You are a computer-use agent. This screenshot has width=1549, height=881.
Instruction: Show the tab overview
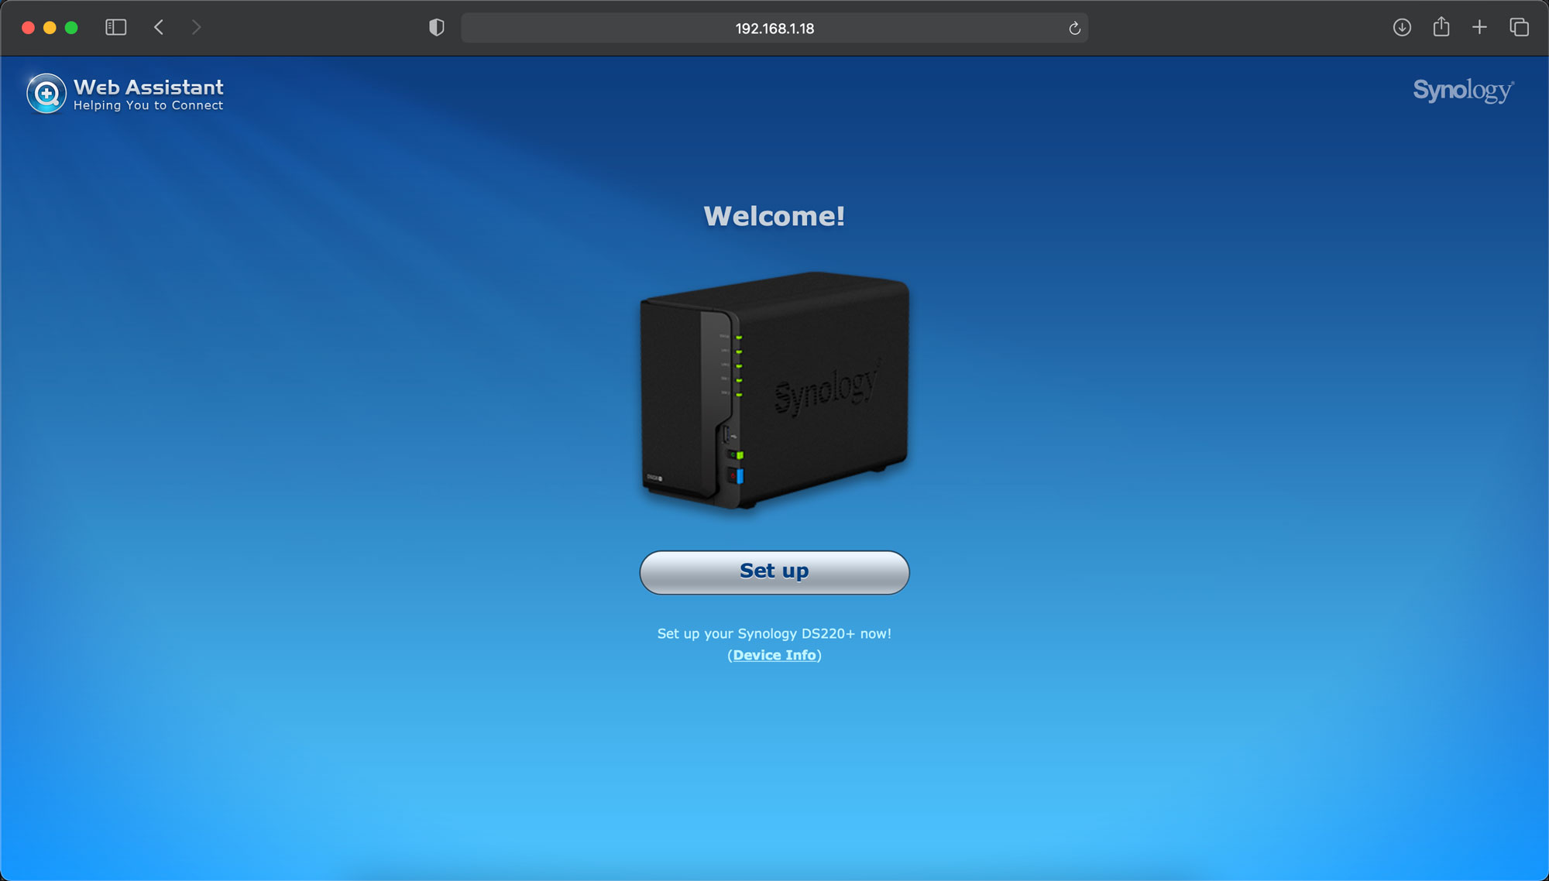click(x=1519, y=28)
